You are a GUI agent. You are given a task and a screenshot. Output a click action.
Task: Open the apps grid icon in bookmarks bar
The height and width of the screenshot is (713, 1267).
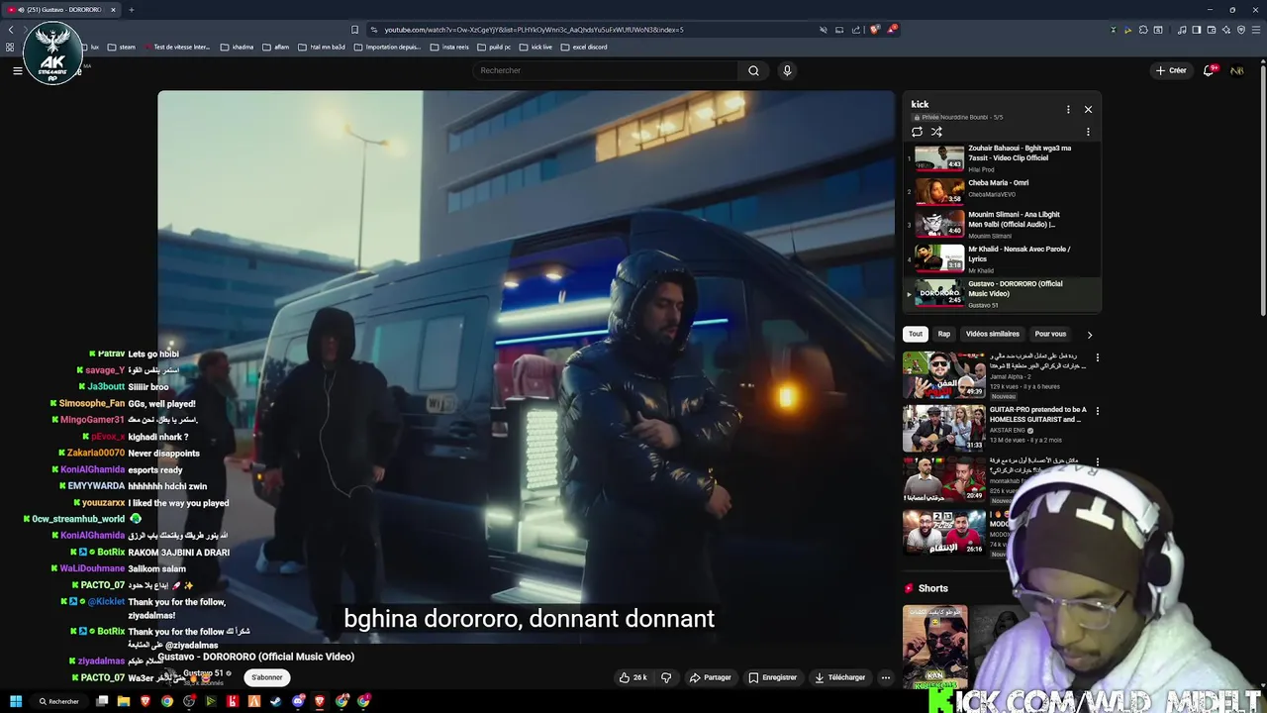click(10, 47)
